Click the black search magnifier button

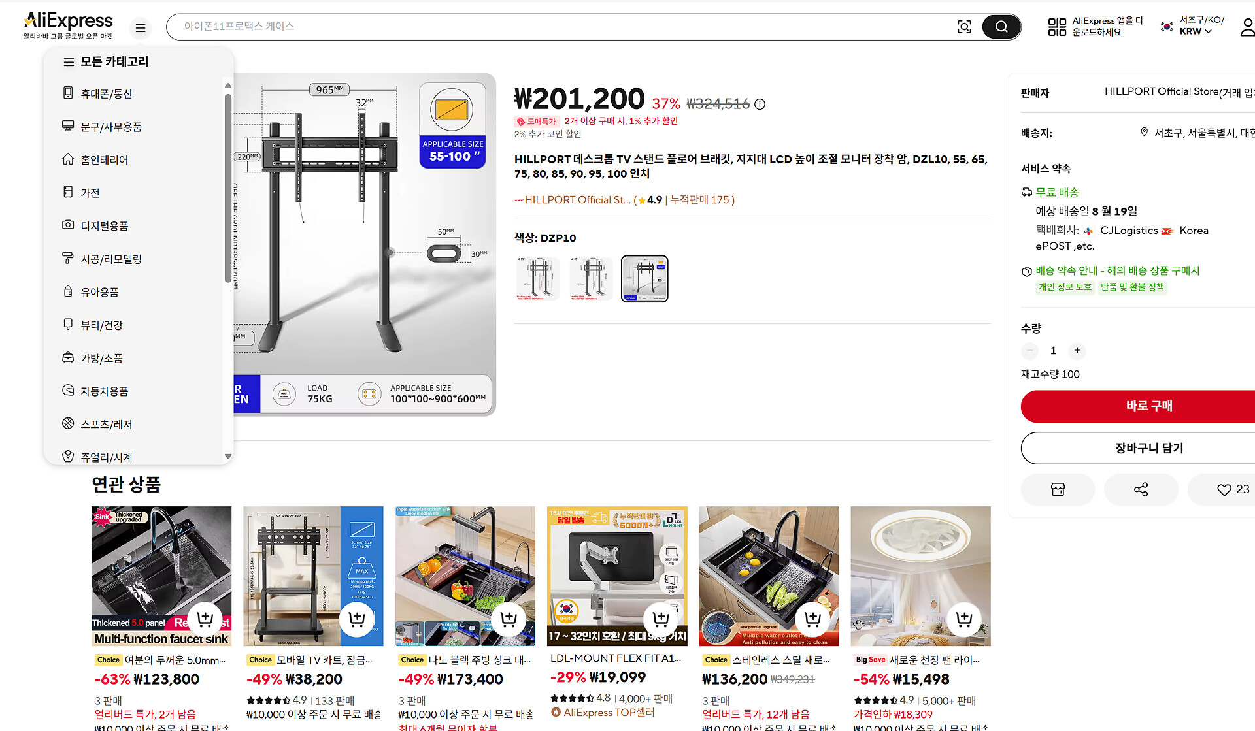1001,27
